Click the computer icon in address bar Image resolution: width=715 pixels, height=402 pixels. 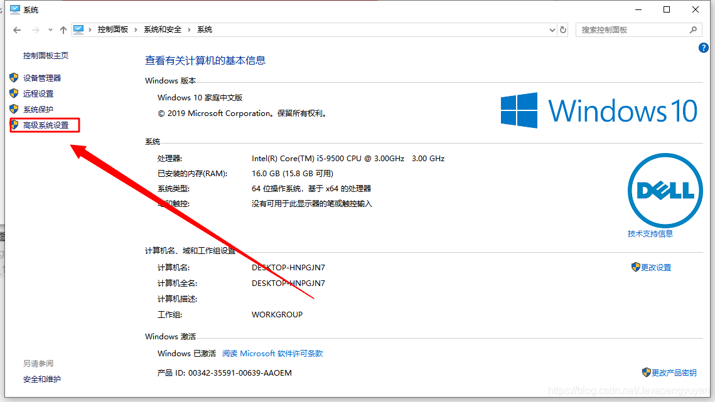tap(78, 29)
